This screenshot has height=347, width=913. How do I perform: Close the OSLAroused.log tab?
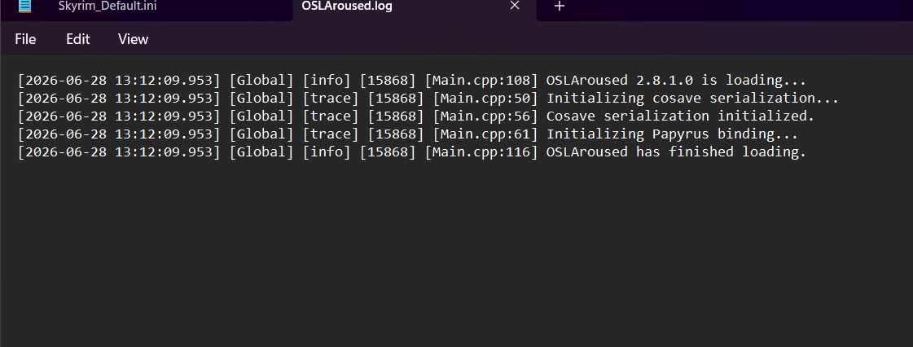click(515, 6)
